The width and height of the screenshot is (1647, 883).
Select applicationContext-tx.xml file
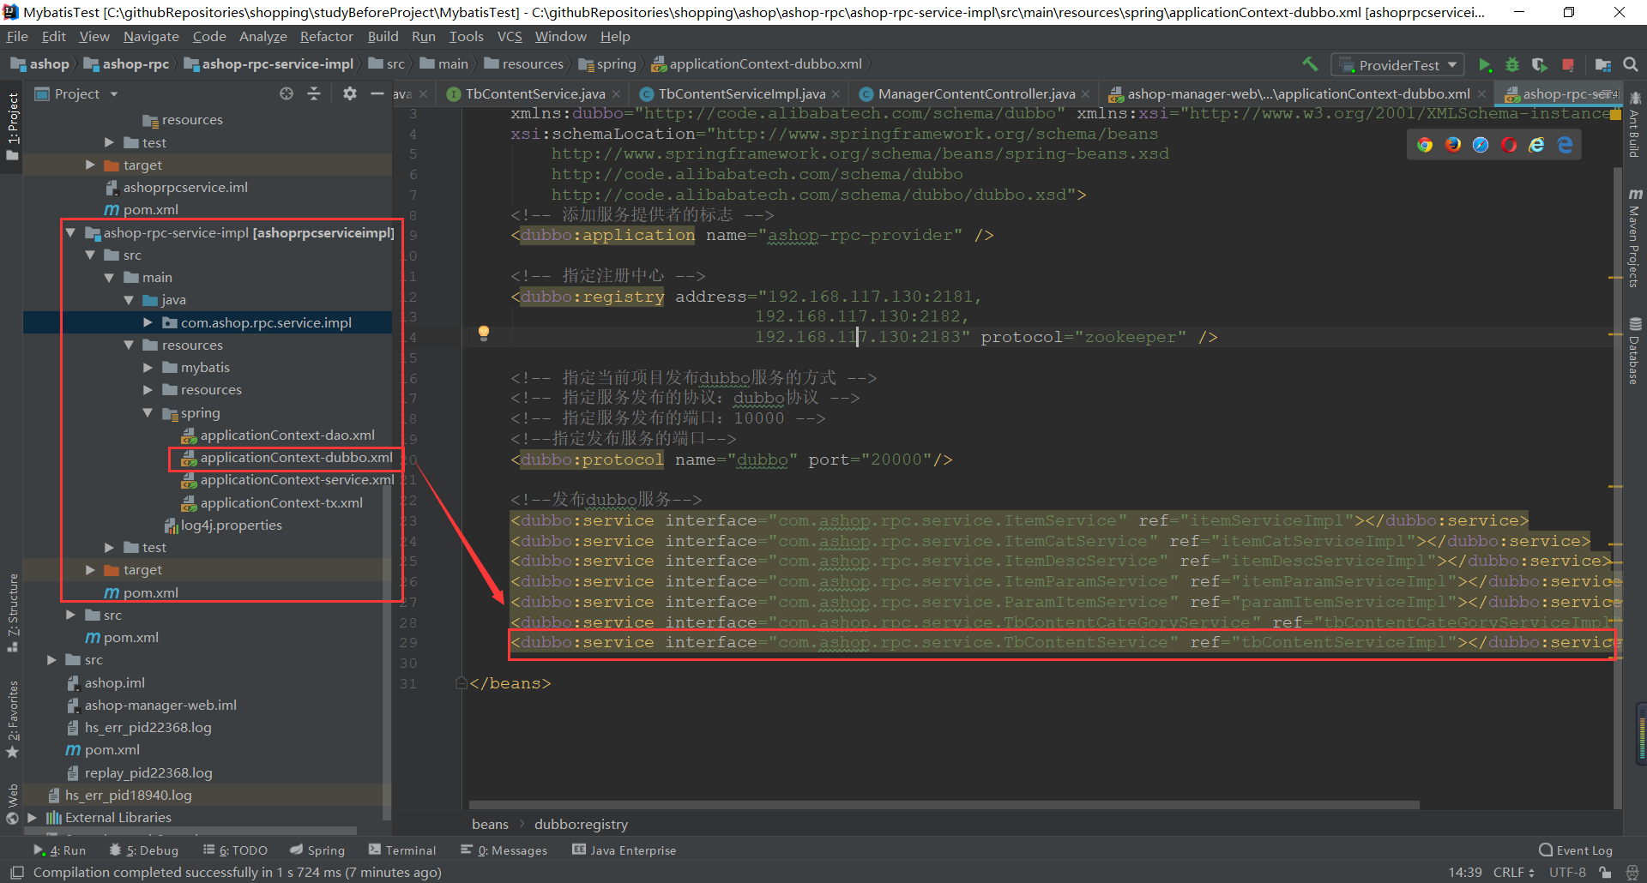point(281,503)
